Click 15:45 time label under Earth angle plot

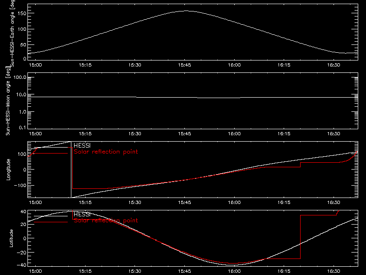185,65
